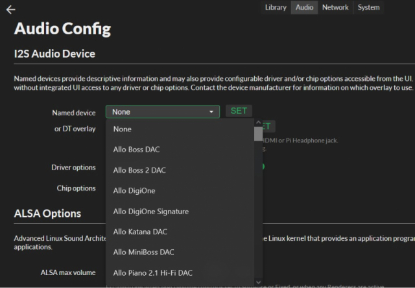Pick Allo DigiOne Signature
Viewport: 415px width, 288px height.
point(180,212)
